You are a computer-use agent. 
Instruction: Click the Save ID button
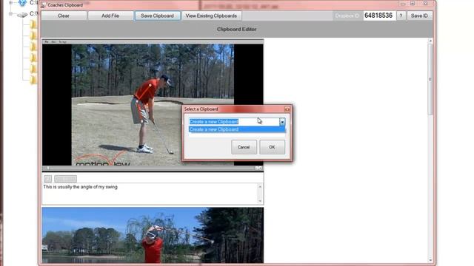pyautogui.click(x=419, y=16)
